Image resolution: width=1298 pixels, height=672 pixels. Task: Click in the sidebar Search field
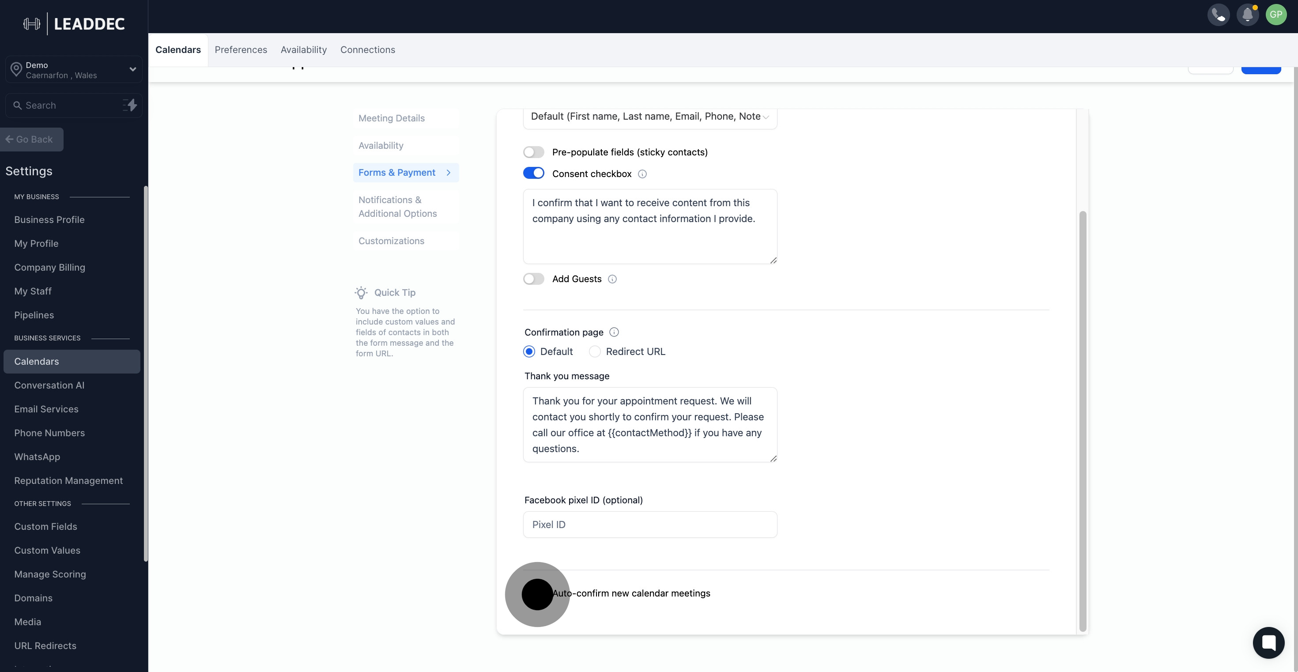(74, 105)
